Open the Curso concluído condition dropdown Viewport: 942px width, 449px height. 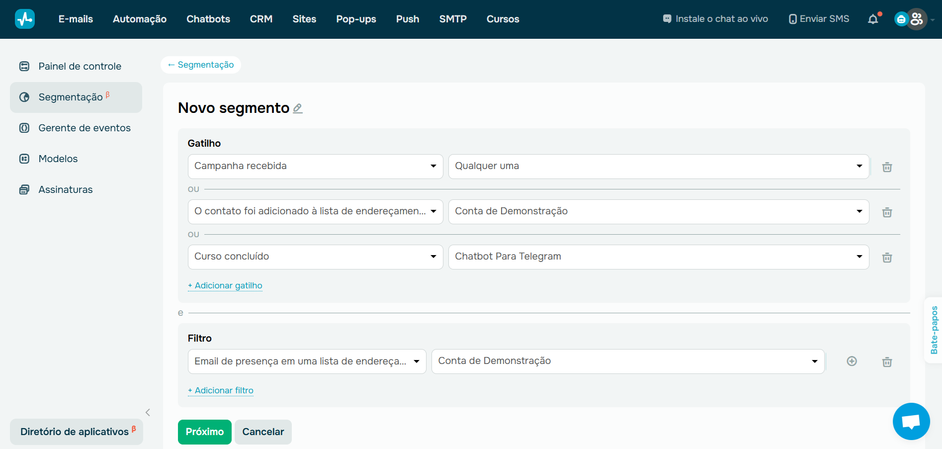pyautogui.click(x=315, y=257)
